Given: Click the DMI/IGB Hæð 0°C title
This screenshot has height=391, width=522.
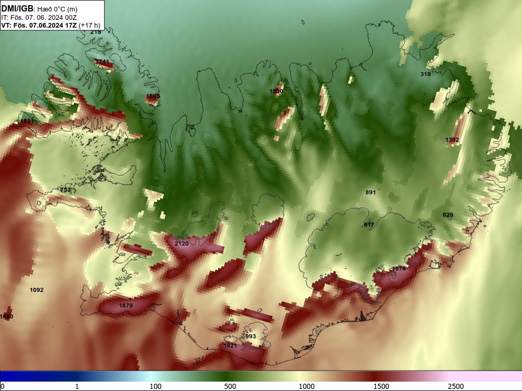Looking at the screenshot, I should click(39, 9).
